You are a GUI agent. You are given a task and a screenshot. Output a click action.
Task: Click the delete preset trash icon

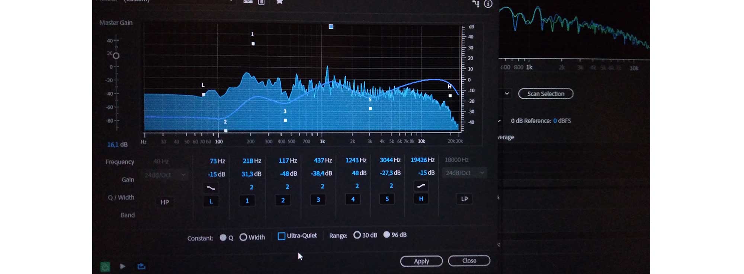pyautogui.click(x=262, y=2)
